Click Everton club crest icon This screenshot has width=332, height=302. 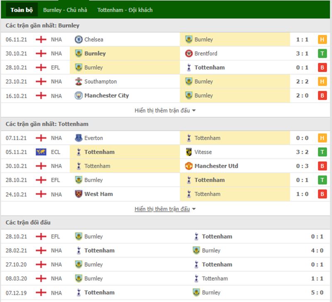(x=78, y=138)
